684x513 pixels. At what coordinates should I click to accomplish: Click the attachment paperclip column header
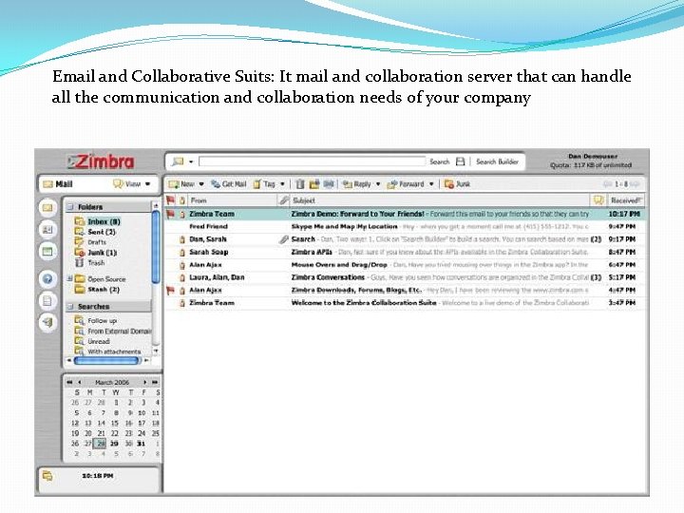[x=283, y=200]
